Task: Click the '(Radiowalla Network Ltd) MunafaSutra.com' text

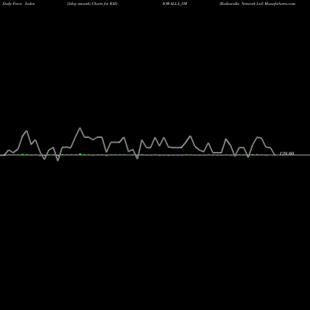Action: (257, 4)
